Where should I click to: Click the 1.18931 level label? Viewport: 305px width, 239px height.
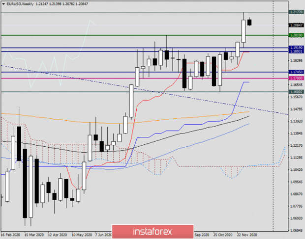(296, 52)
